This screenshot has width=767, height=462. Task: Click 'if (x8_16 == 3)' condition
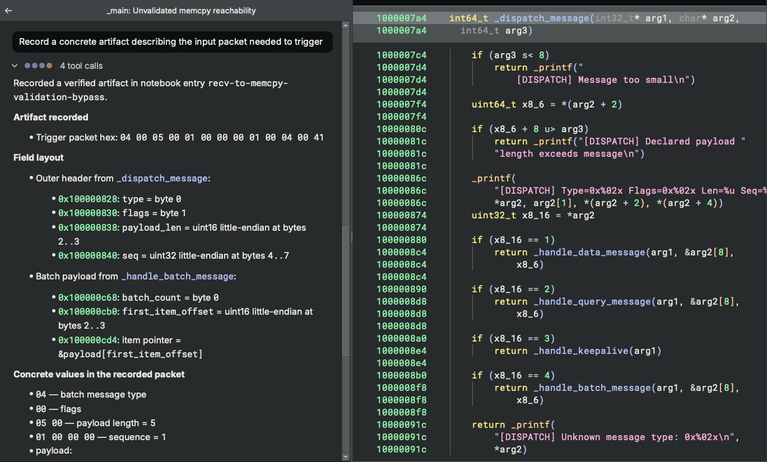coord(513,338)
